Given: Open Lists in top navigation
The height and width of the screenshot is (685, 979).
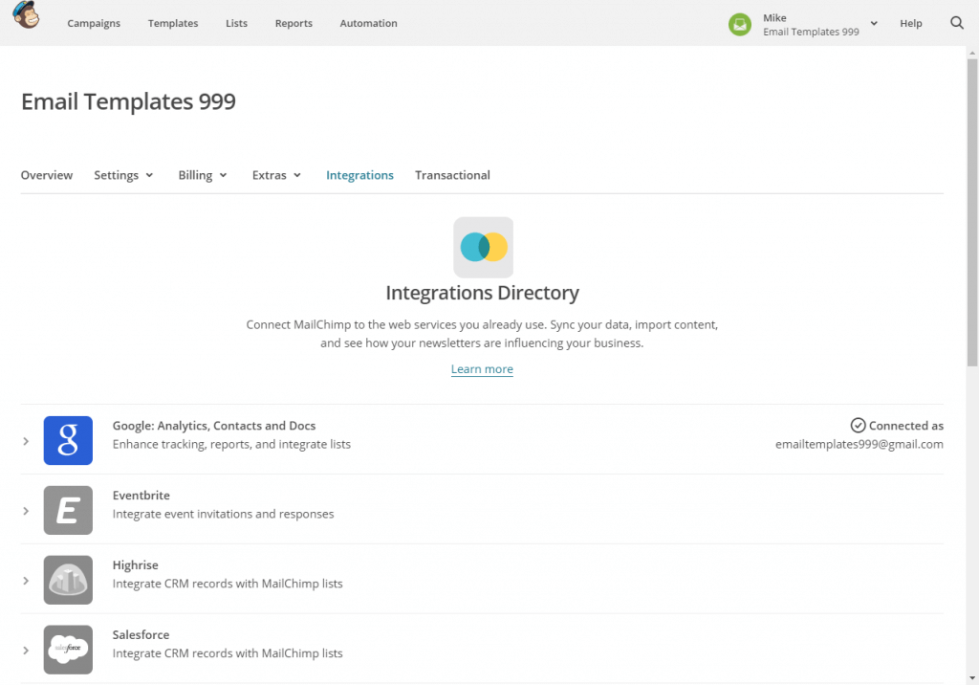Looking at the screenshot, I should click(237, 23).
